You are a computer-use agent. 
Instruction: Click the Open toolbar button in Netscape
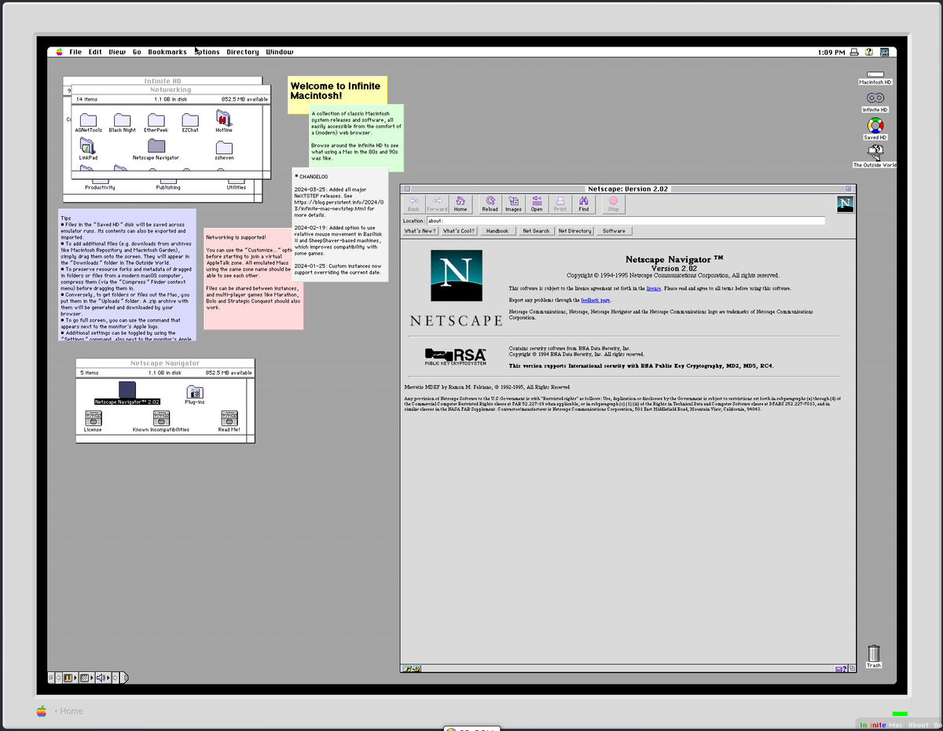[x=537, y=204]
